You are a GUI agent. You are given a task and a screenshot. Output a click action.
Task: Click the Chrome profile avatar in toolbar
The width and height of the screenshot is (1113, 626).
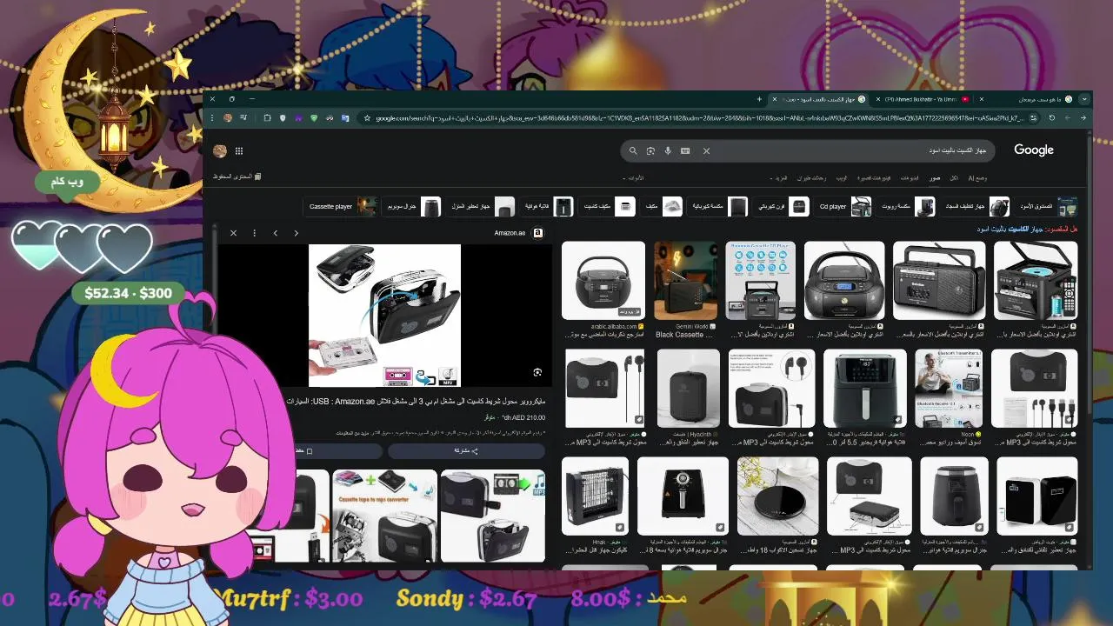[228, 118]
